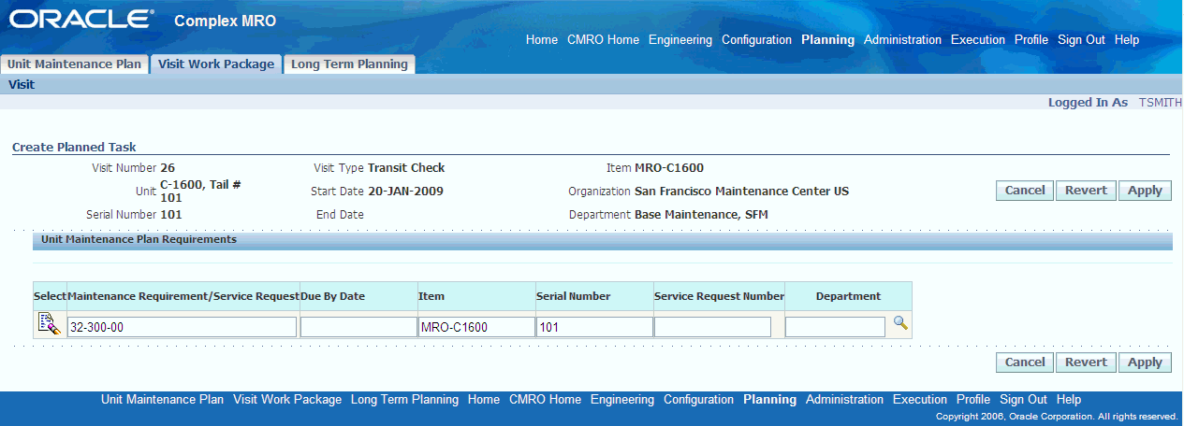Click the upper Apply button

(x=1145, y=191)
